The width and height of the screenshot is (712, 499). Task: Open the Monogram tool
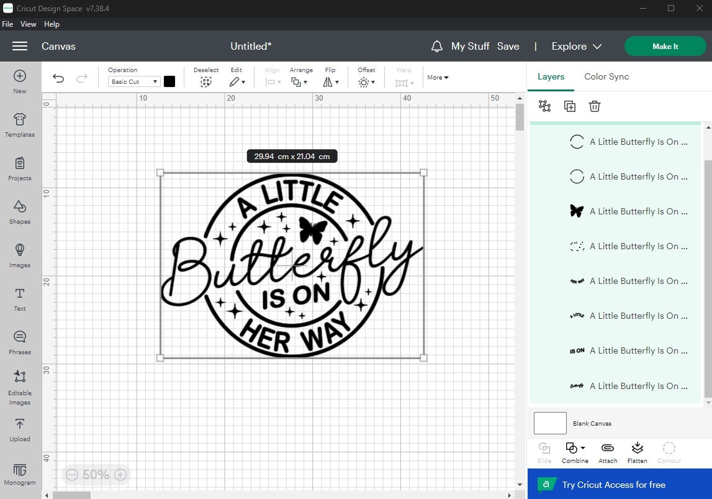19,475
